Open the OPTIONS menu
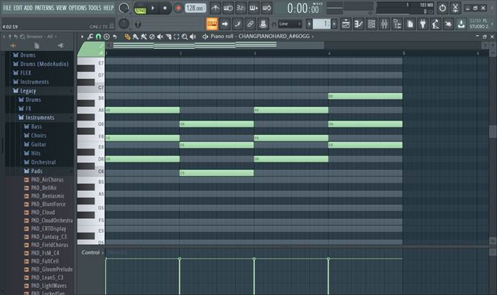 [x=77, y=8]
